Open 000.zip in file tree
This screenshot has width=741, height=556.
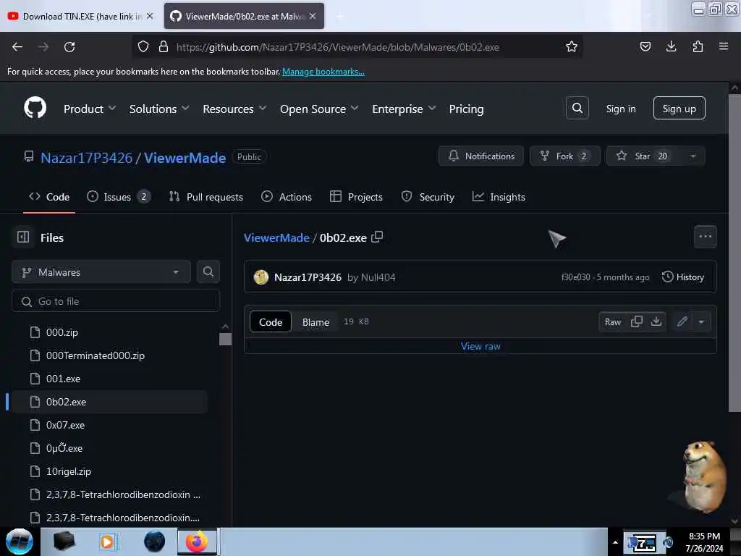tap(62, 332)
